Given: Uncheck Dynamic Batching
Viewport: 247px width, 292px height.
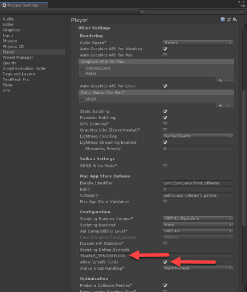Looking at the screenshot, I should pyautogui.click(x=165, y=117).
